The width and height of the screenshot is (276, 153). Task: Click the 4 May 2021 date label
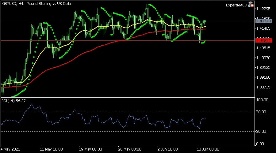(x=10, y=149)
